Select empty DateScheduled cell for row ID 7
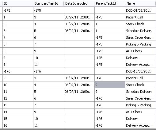Image resolution: width=156 pixels, height=130 pixels. click(x=79, y=58)
